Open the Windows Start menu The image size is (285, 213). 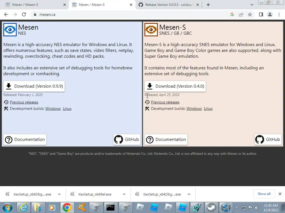(8, 207)
